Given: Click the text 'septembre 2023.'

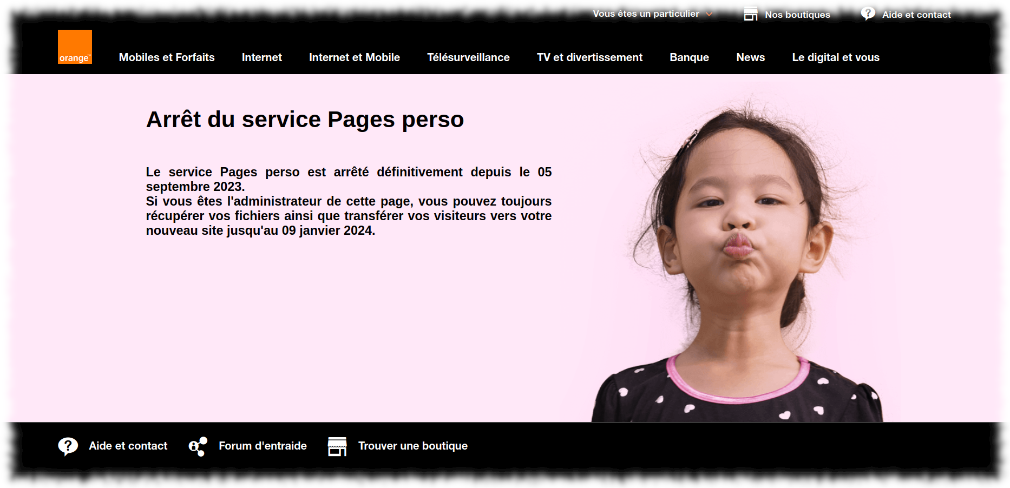Looking at the screenshot, I should (195, 187).
